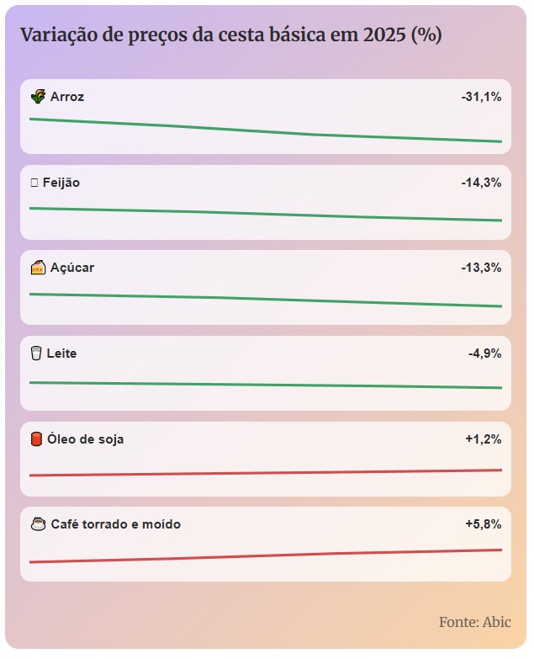
Task: Click the Açúcar item label
Action: coord(72,268)
